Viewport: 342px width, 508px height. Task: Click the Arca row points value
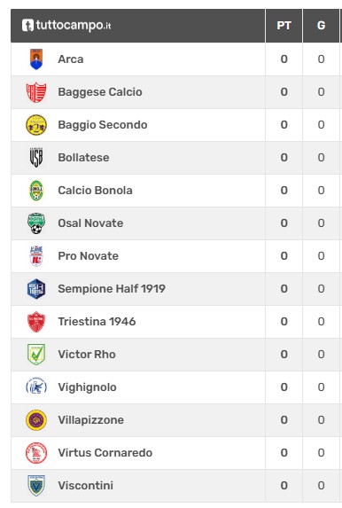[284, 59]
